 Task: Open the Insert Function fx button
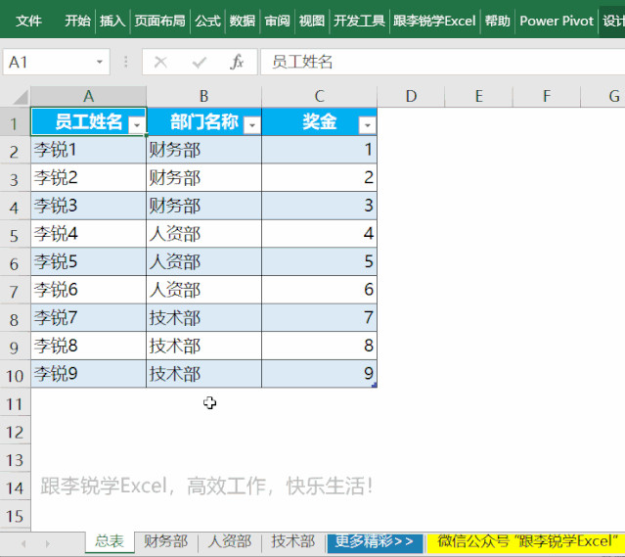pyautogui.click(x=237, y=62)
